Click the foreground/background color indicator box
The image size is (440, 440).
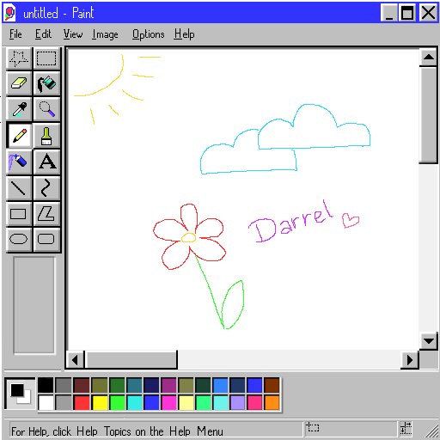tap(20, 394)
